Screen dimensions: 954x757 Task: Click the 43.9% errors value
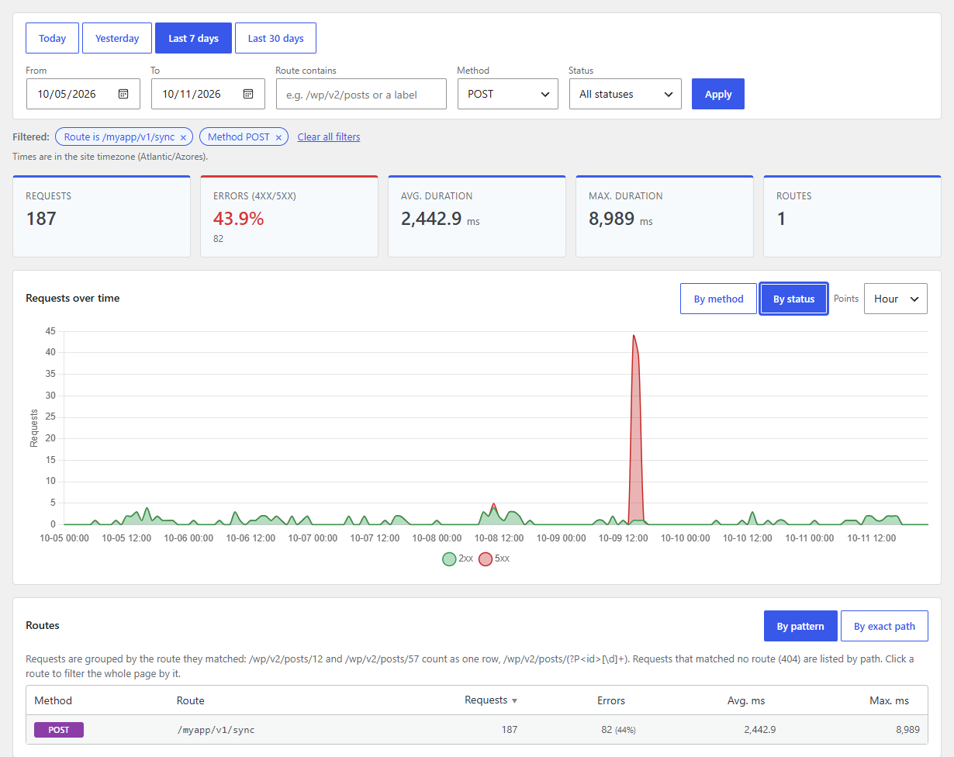point(238,219)
